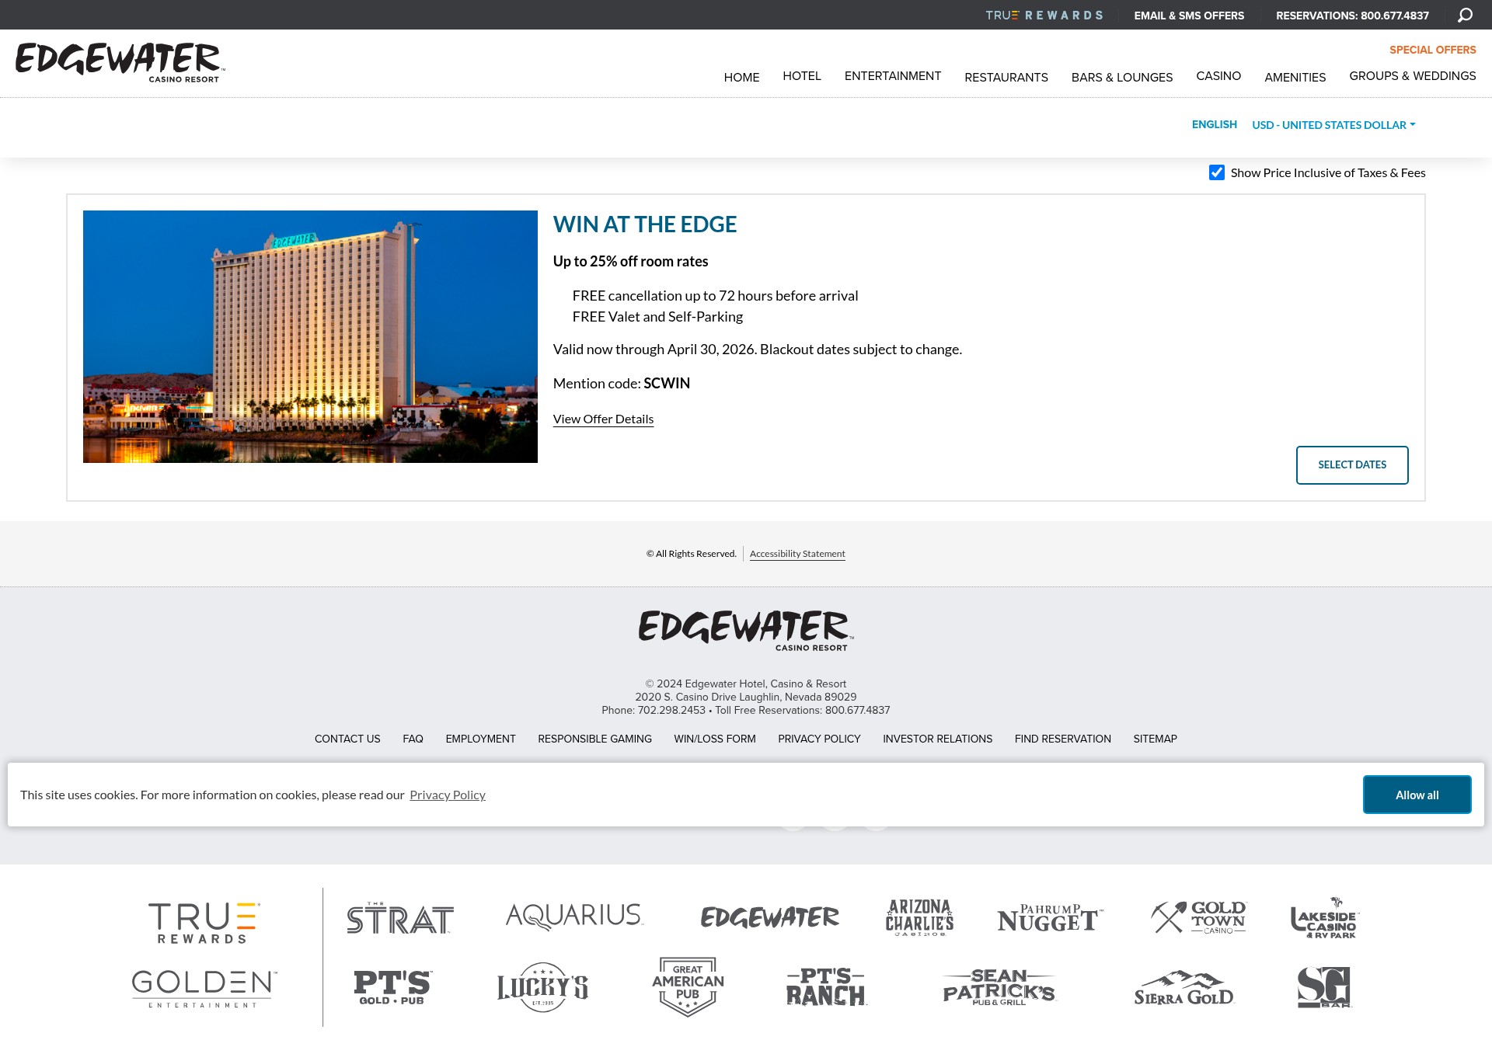Click Allow all cookies button
1492x1054 pixels.
click(1417, 795)
